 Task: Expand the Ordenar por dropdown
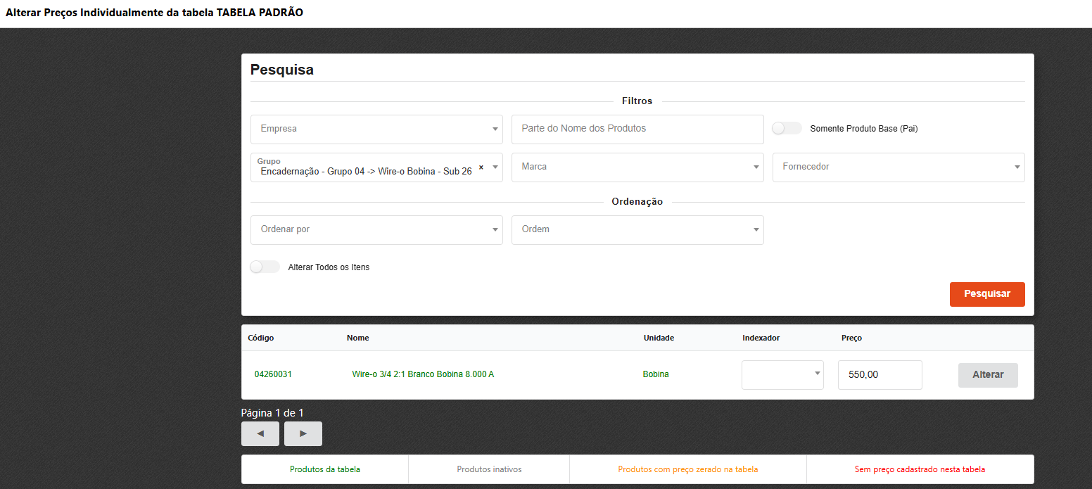[x=376, y=230]
